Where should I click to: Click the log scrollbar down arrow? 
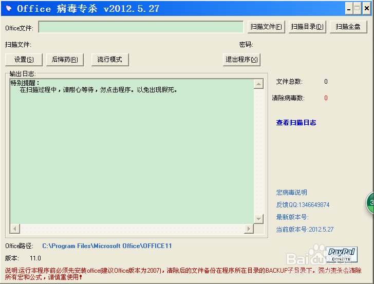click(x=258, y=219)
